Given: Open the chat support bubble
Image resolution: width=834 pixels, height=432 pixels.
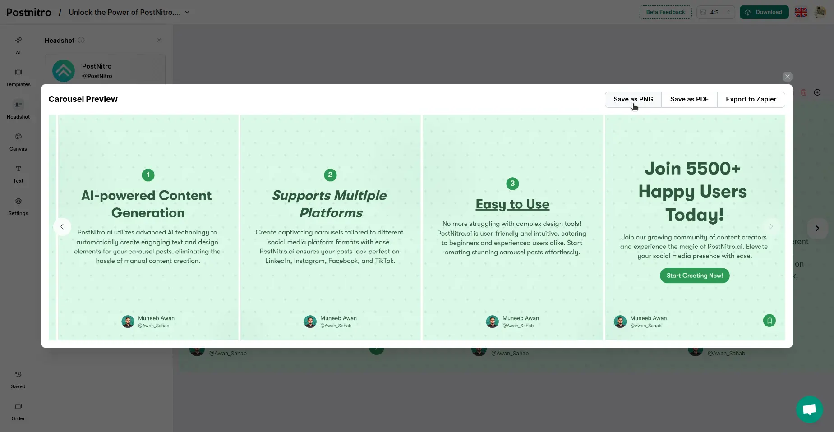Looking at the screenshot, I should point(810,409).
